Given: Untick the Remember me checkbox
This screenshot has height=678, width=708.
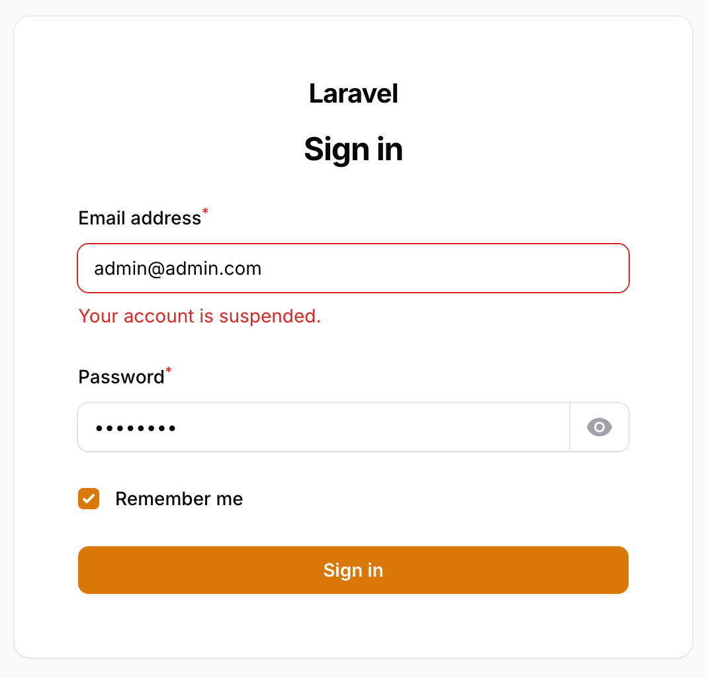Looking at the screenshot, I should pos(89,499).
